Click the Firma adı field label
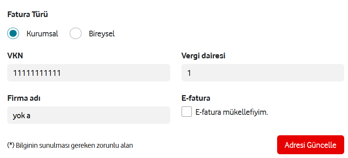348x158 pixels. click(24, 98)
